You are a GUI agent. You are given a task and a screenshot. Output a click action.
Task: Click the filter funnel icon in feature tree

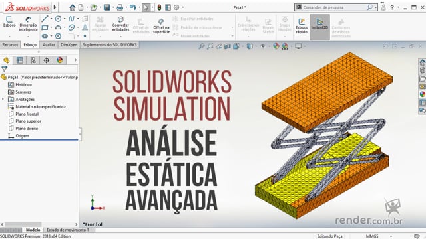pos(5,69)
